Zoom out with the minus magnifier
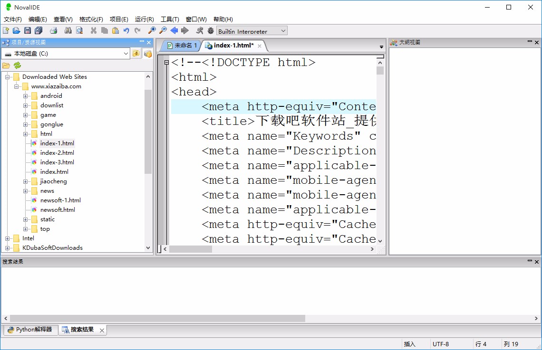542x350 pixels. click(x=163, y=31)
